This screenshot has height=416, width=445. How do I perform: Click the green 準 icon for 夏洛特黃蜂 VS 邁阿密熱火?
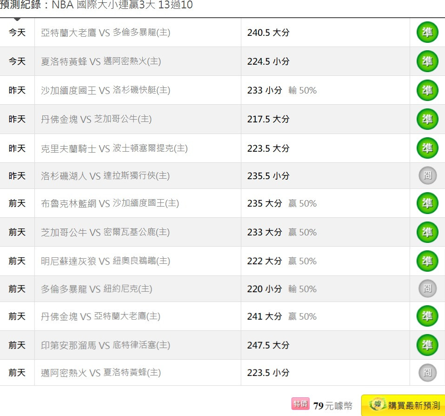pyautogui.click(x=427, y=61)
